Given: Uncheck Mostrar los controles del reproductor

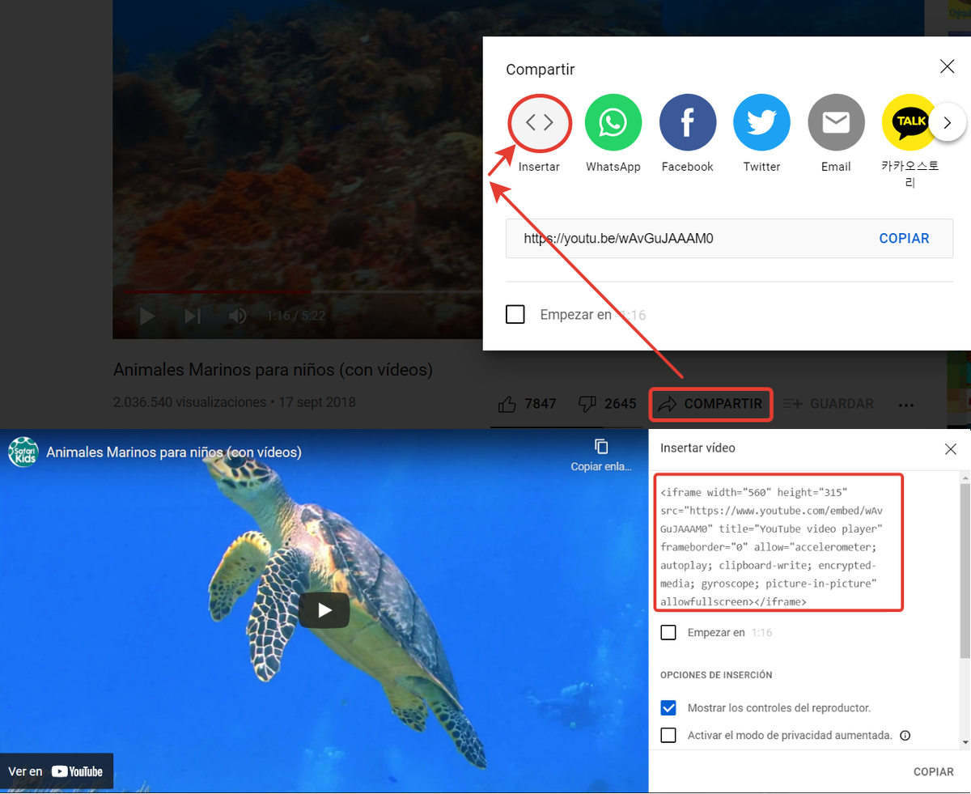Looking at the screenshot, I should click(668, 707).
